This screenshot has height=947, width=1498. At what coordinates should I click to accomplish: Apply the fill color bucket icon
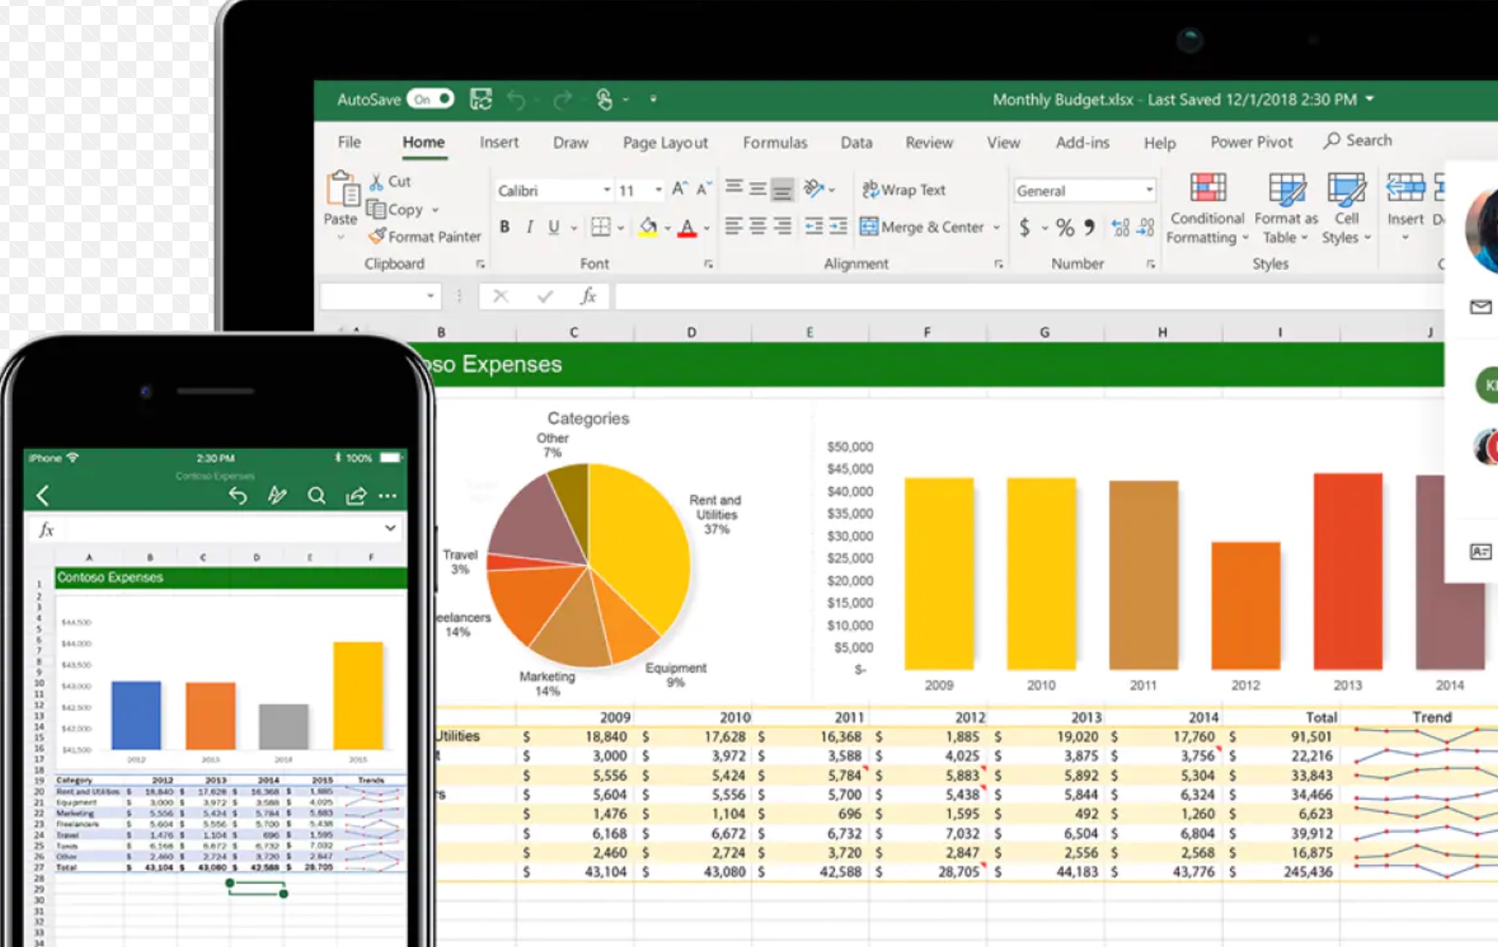[648, 227]
